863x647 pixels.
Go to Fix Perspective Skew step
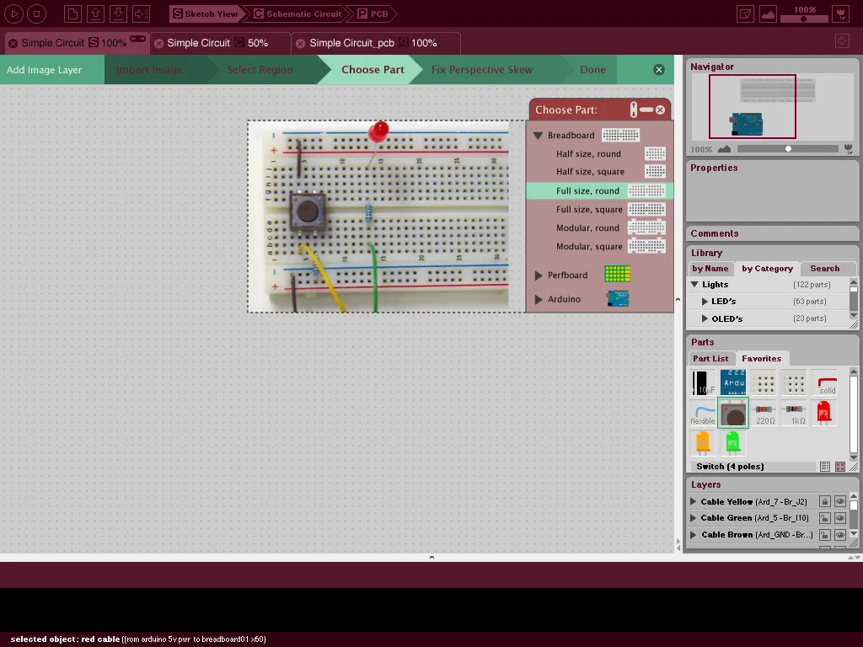coord(481,70)
